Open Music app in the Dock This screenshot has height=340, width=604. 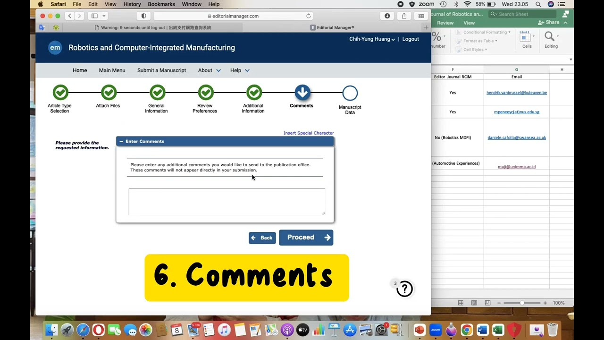[x=224, y=330]
